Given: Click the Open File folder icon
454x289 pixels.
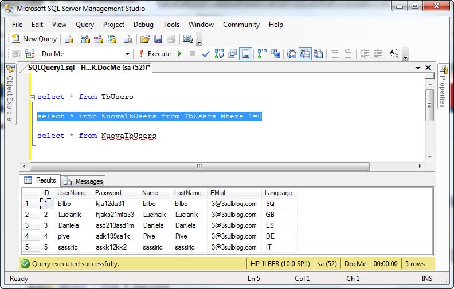Looking at the screenshot, I should (x=144, y=39).
